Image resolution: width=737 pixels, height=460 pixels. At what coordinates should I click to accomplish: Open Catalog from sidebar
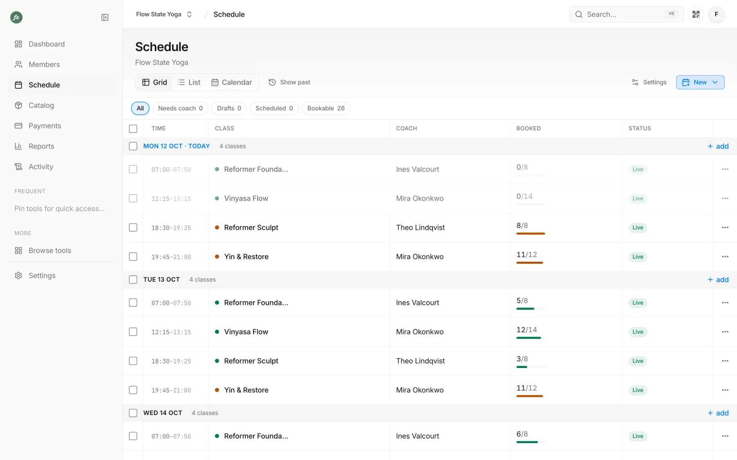tap(61, 105)
